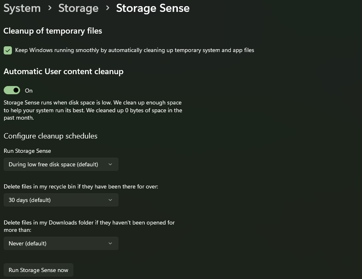Click the breadcrumb arrow between System and Storage

[x=50, y=8]
